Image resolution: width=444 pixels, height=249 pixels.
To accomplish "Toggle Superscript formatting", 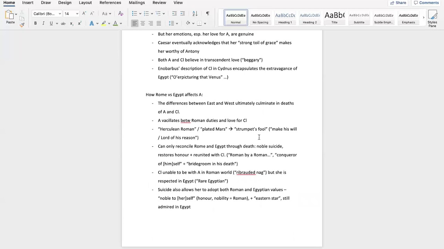I will [x=79, y=23].
